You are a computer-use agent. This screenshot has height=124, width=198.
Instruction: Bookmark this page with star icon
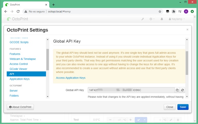click(x=160, y=12)
